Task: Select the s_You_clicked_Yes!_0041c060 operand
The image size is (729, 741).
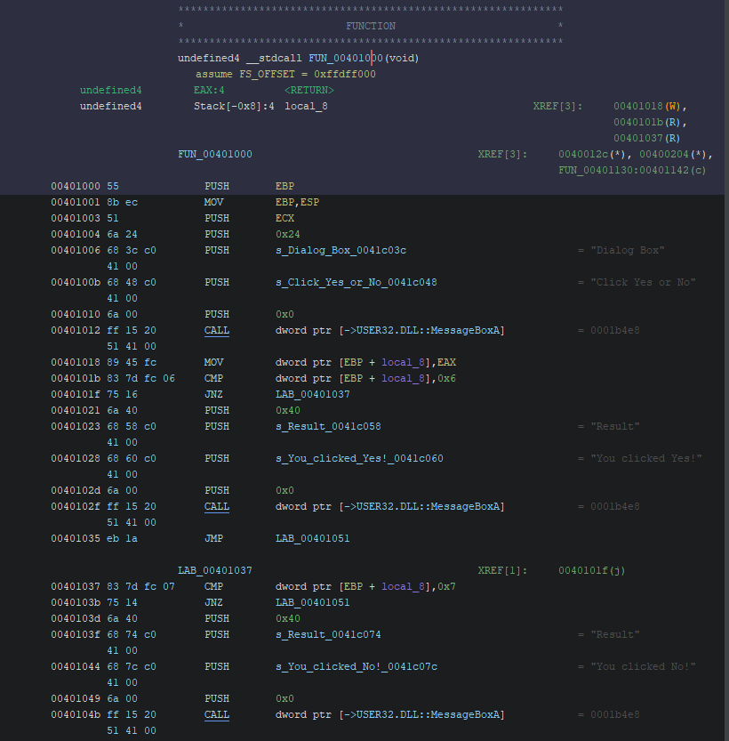Action: click(359, 458)
